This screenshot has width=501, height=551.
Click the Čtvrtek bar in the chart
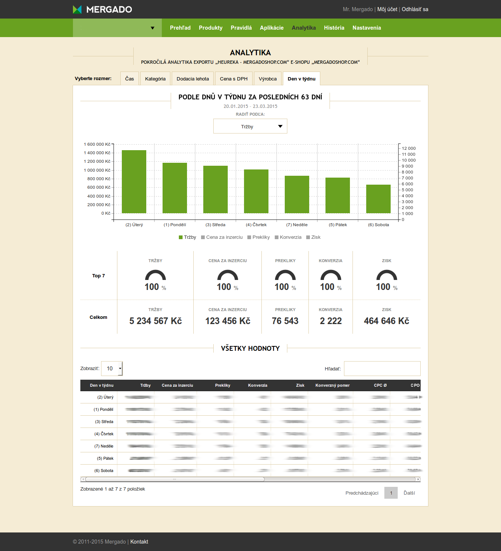click(x=256, y=191)
